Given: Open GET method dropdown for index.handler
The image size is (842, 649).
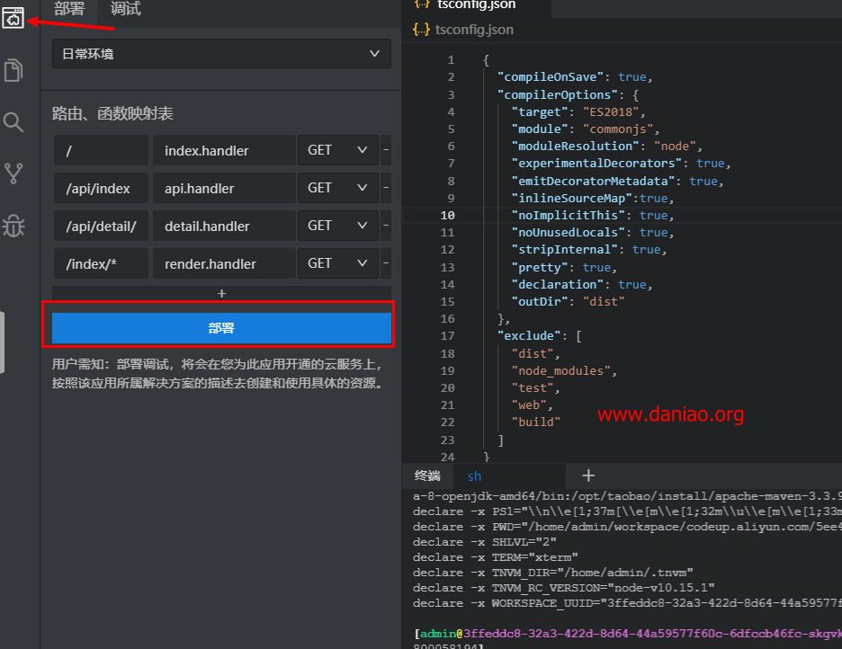Looking at the screenshot, I should coord(337,150).
